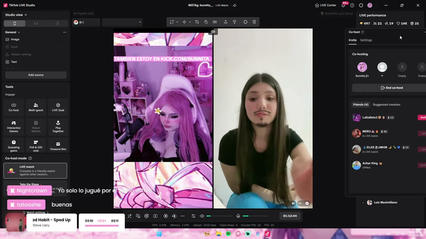Click the move layer up icon
Viewport: 426px width, 239px height.
click(x=226, y=22)
